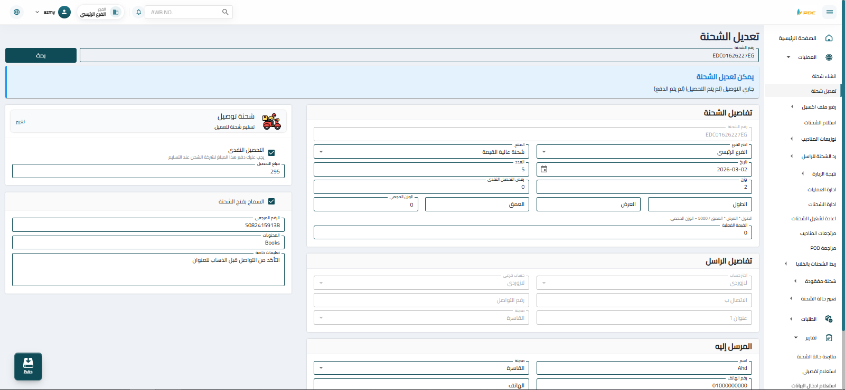Screen dimensions: 845x390
Task: Expand the توزيعات المناديب submenu
Action: 791,139
